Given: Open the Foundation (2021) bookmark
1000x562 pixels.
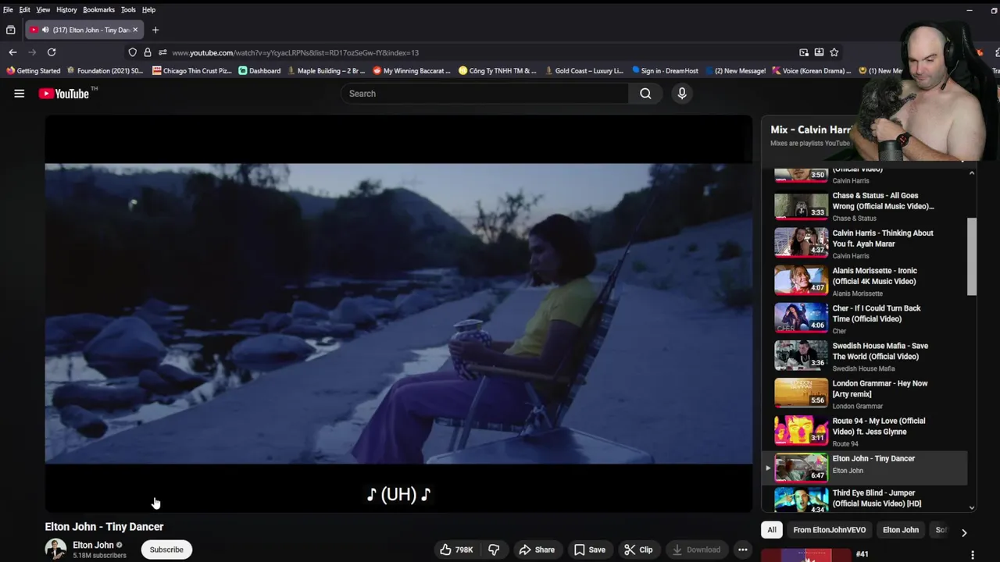Looking at the screenshot, I should [105, 70].
